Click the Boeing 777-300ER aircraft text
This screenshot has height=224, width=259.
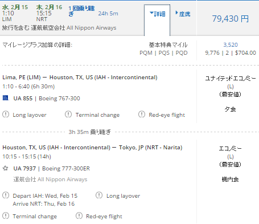66,169
